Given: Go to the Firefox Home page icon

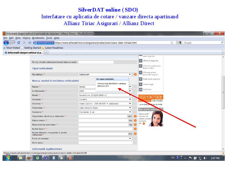Looking at the screenshot, I should pyautogui.click(x=30, y=43).
